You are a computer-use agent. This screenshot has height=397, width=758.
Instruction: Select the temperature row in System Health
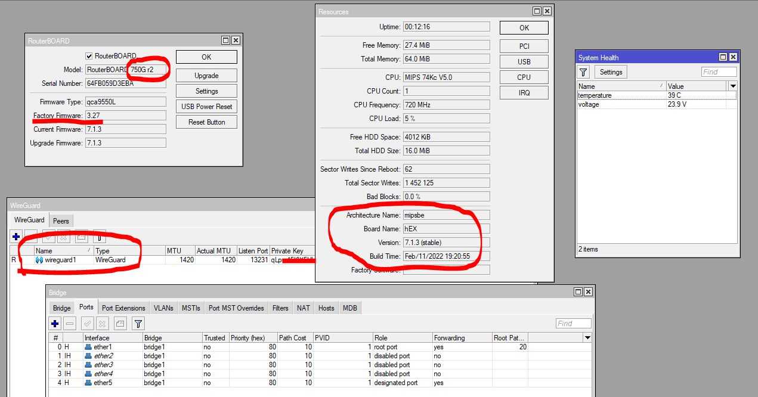pyautogui.click(x=657, y=95)
